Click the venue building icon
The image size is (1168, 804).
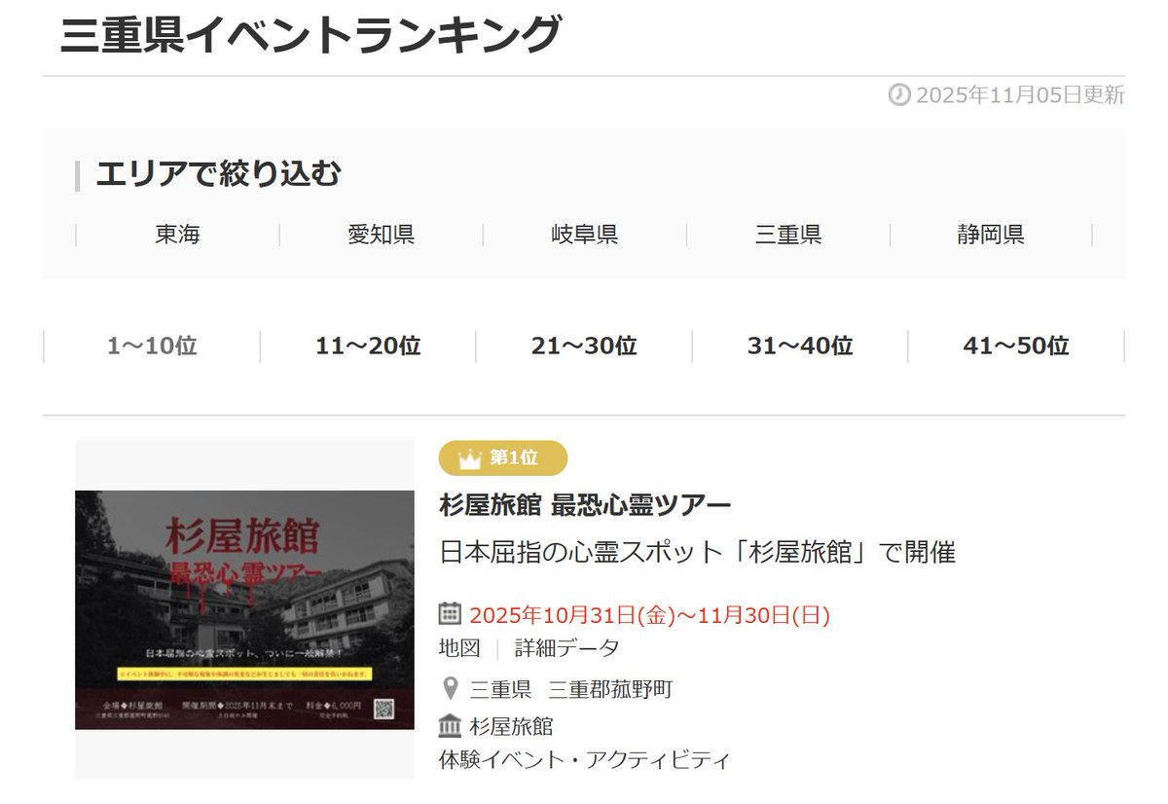450,726
